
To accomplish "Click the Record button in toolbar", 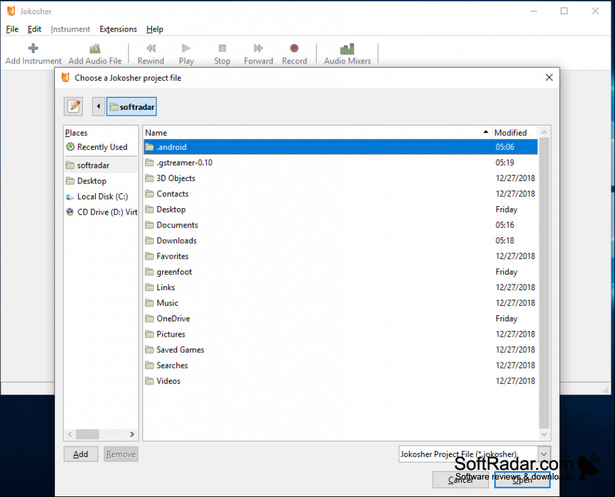I will tap(294, 54).
